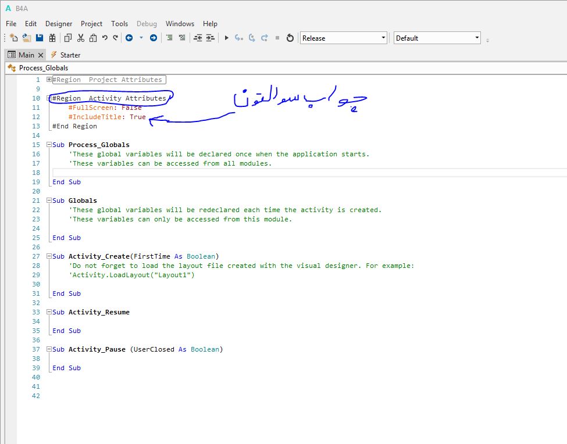567x444 pixels.
Task: Click the Restart circular arrow icon
Action: coord(290,38)
